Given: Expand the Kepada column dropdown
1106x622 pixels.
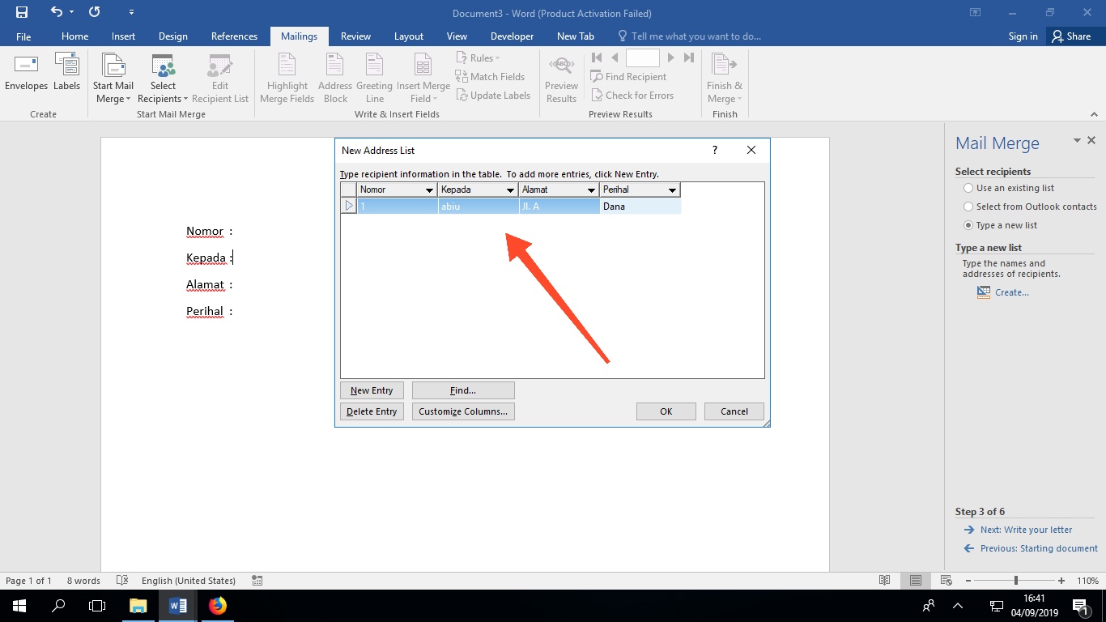Looking at the screenshot, I should [510, 190].
